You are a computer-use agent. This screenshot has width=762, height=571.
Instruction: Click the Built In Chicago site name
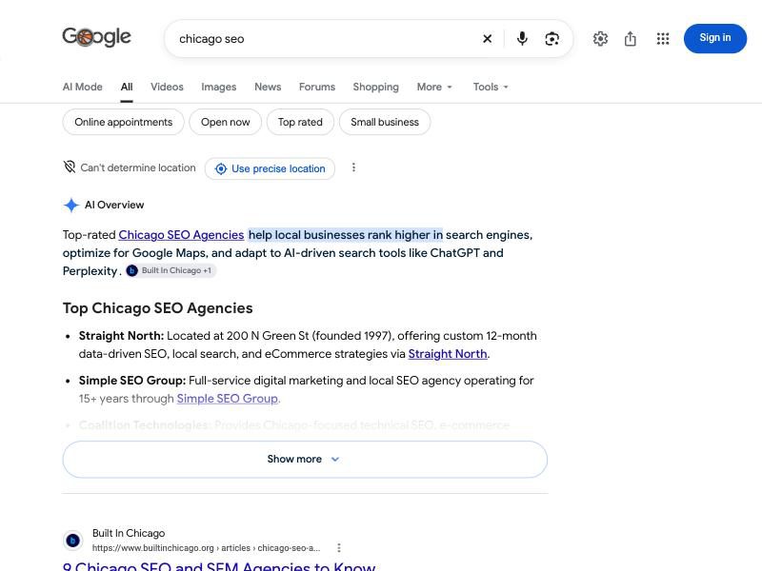[x=129, y=533]
